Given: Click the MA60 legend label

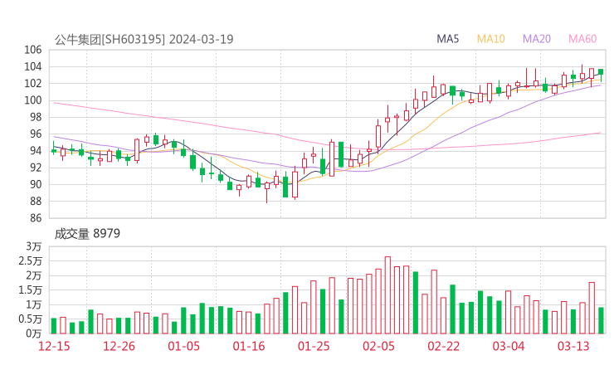Looking at the screenshot, I should coord(582,39).
